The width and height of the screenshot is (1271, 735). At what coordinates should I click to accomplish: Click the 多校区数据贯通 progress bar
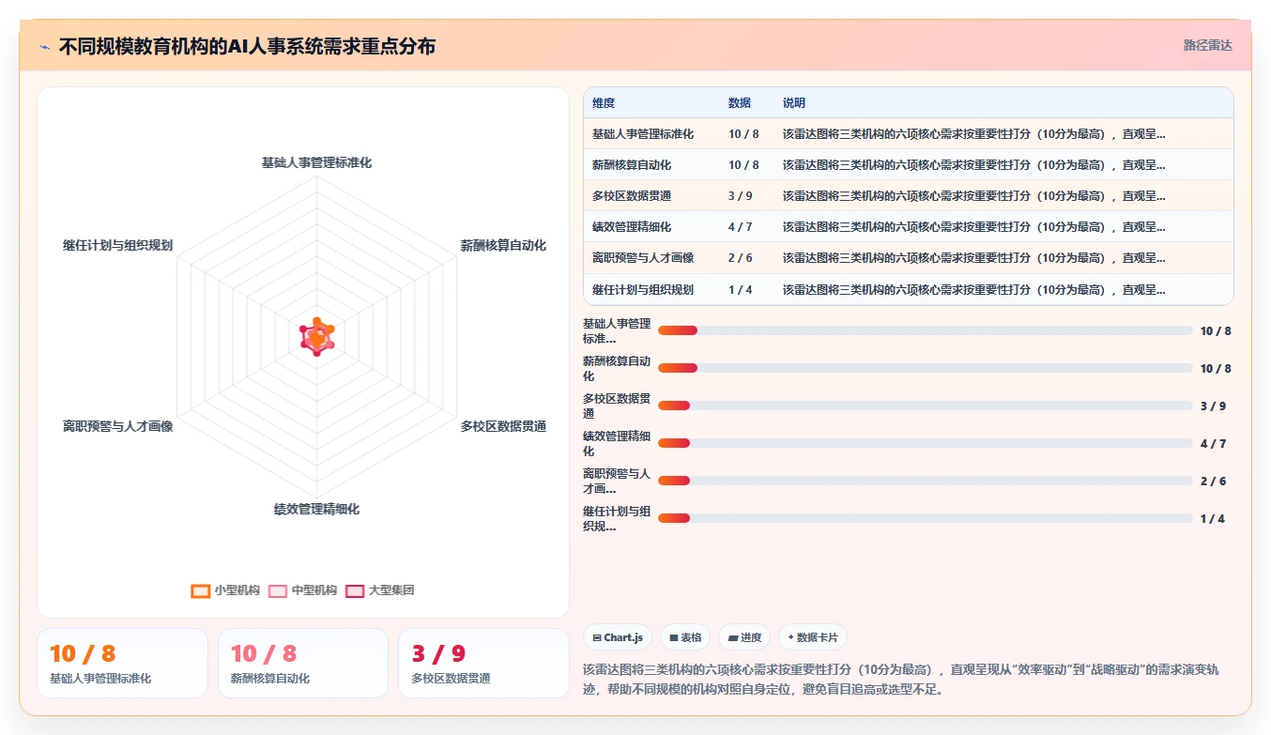click(925, 406)
